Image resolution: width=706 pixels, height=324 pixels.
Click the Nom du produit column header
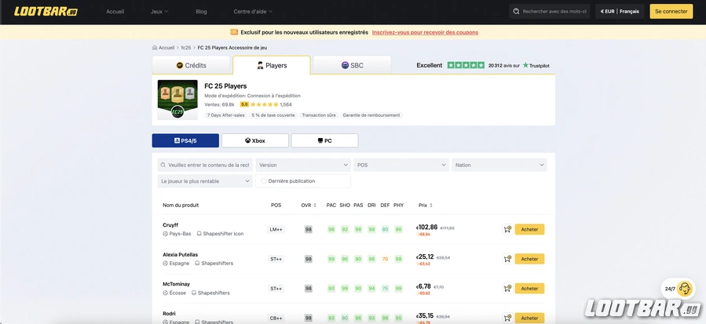tap(181, 206)
